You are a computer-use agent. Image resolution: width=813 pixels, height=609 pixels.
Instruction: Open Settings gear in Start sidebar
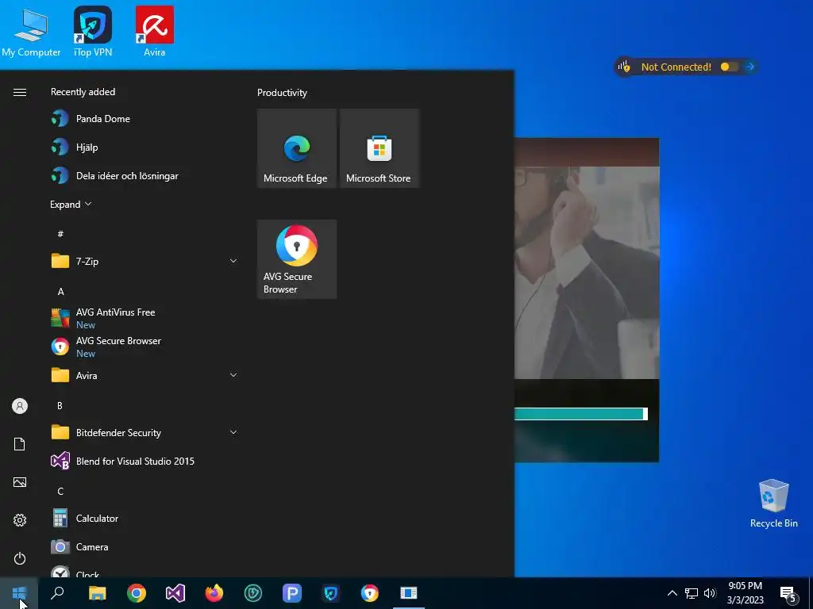click(x=20, y=520)
